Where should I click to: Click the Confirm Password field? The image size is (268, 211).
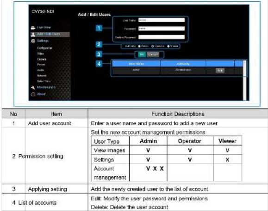pos(162,37)
